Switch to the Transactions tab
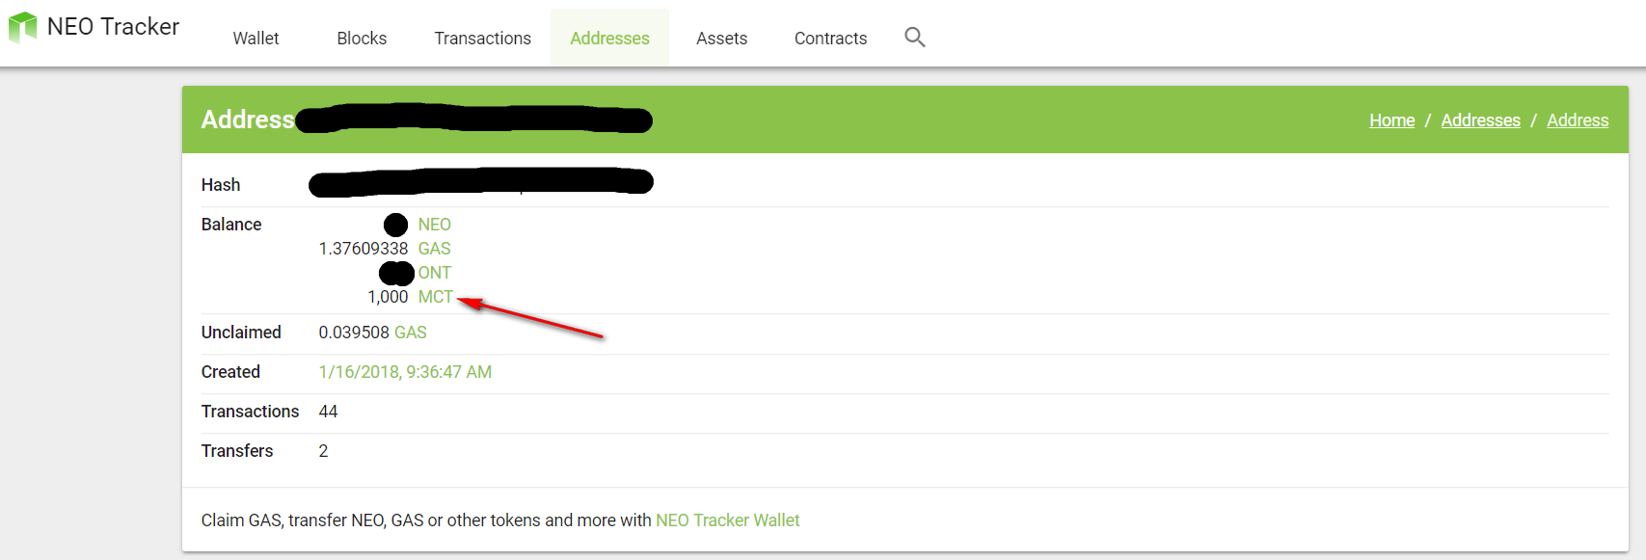The height and width of the screenshot is (560, 1646). [482, 39]
